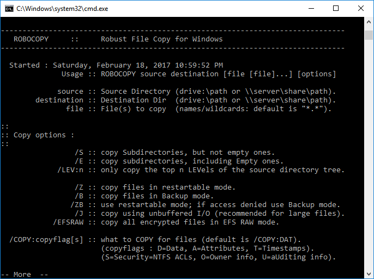The image size is (374, 279).
Task: Minimize the command prompt window
Action: [311, 9]
